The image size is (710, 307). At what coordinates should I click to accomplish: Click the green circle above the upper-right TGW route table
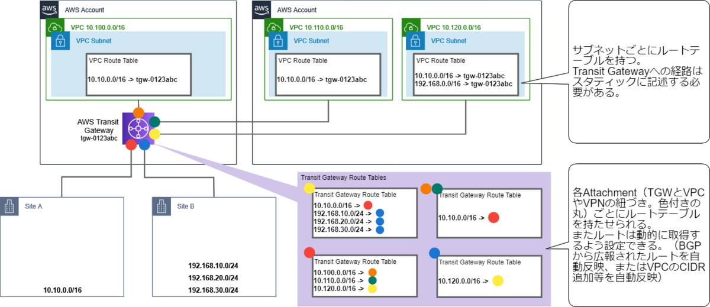coord(437,189)
